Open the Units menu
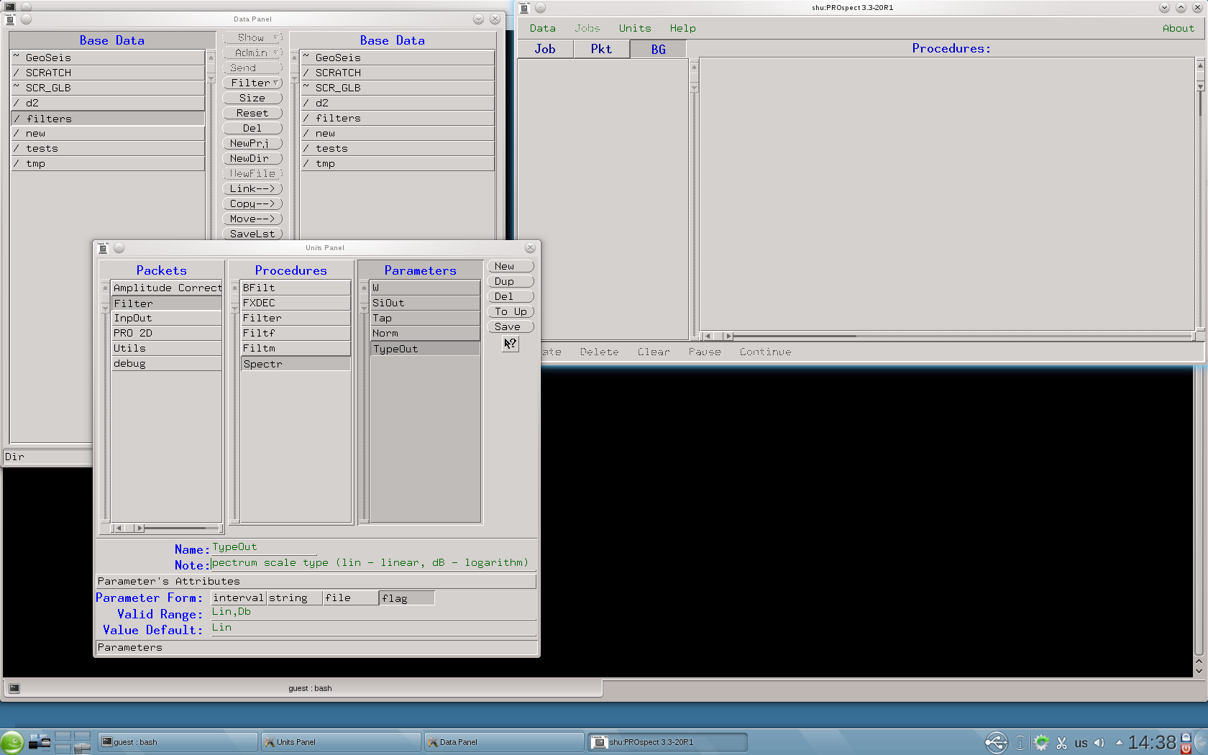 point(634,28)
